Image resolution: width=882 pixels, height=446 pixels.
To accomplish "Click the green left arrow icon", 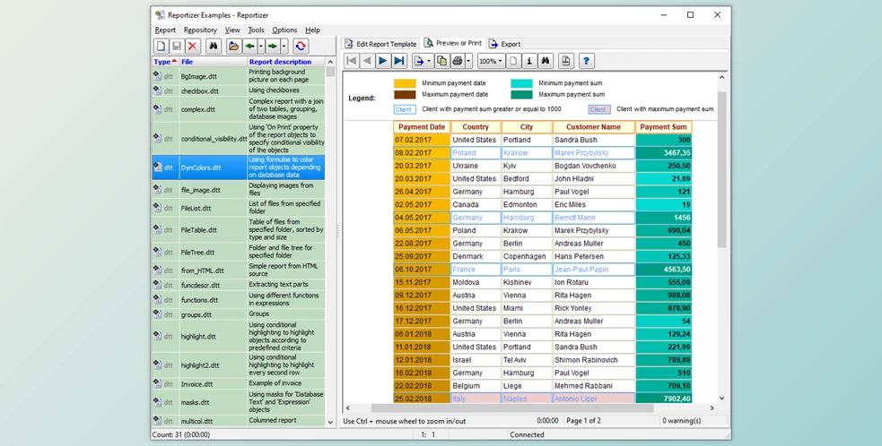I will point(249,46).
